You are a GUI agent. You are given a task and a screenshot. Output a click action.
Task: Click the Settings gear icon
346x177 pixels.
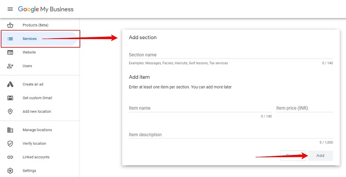pyautogui.click(x=10, y=171)
